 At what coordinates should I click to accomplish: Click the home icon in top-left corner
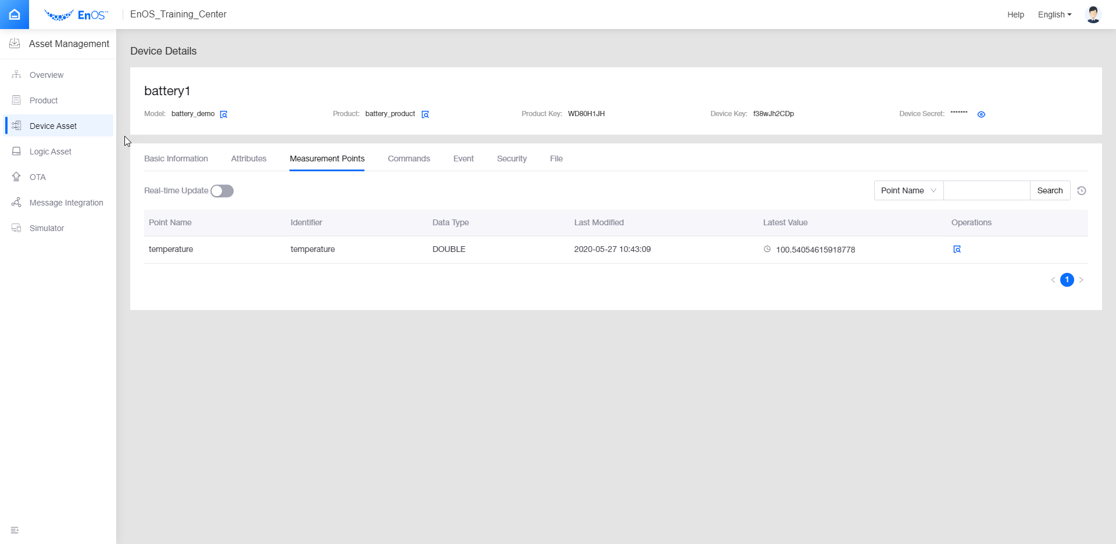tap(15, 15)
